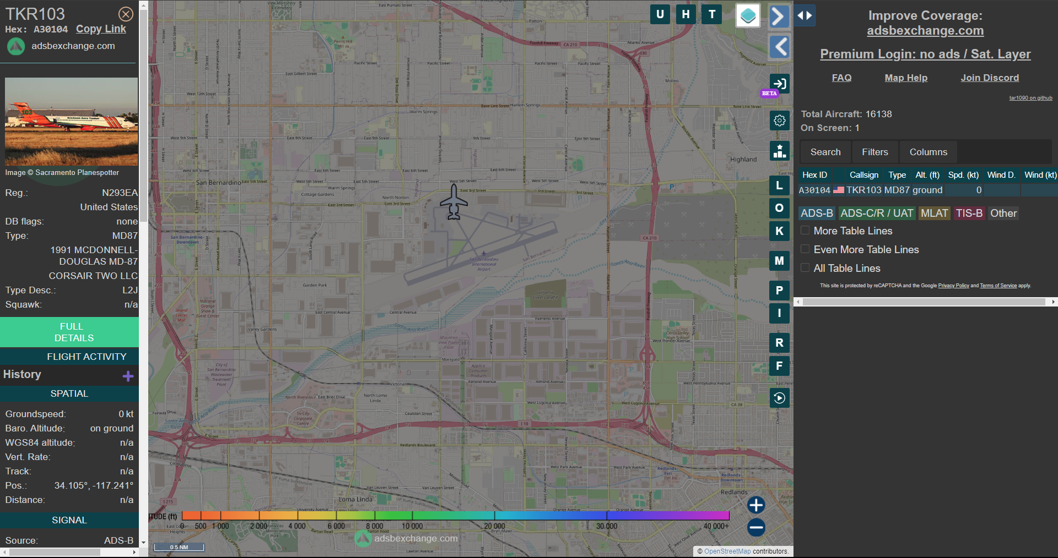Toggle the M map button
Screen dimensions: 1058x558
[x=779, y=261]
